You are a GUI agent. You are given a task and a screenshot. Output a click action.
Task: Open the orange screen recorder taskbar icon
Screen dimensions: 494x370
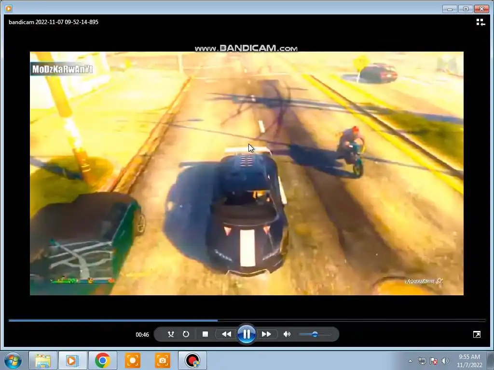(132, 360)
